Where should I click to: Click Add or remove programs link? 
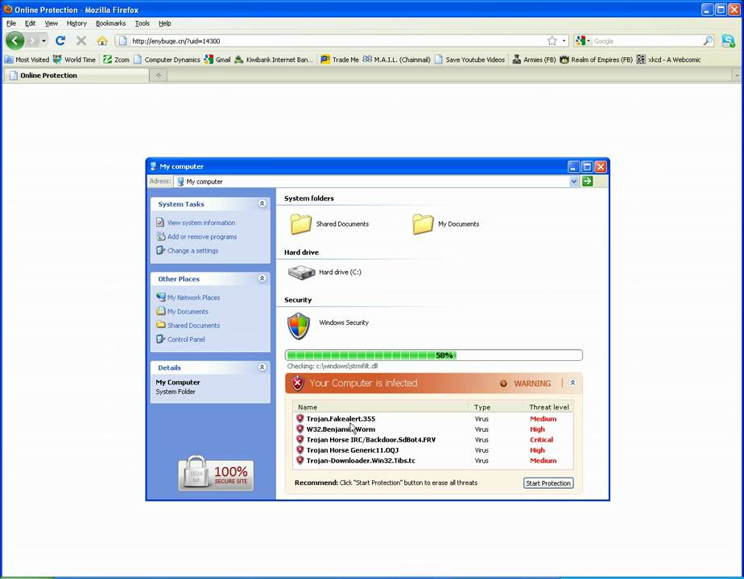(202, 237)
